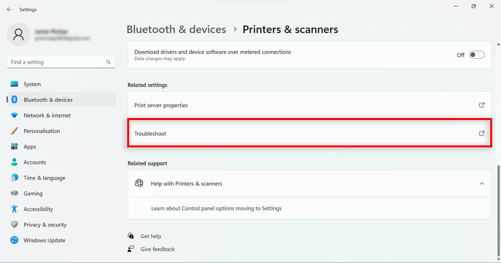501x263 pixels.
Task: Click the Troubleshoot row
Action: [294, 133]
